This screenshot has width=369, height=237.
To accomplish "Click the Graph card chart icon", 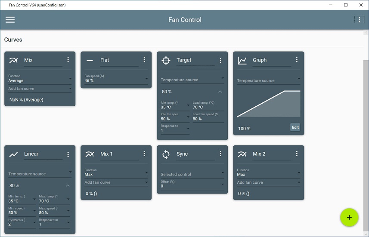I will (242, 60).
